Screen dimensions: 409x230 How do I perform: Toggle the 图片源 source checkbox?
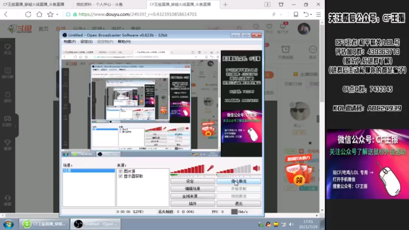tap(121, 171)
